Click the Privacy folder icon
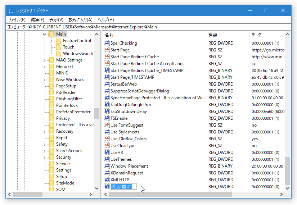 [51, 118]
